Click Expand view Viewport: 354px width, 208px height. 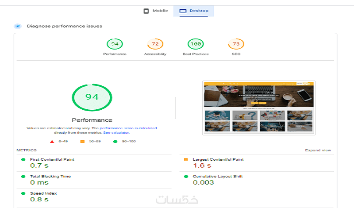click(x=318, y=150)
